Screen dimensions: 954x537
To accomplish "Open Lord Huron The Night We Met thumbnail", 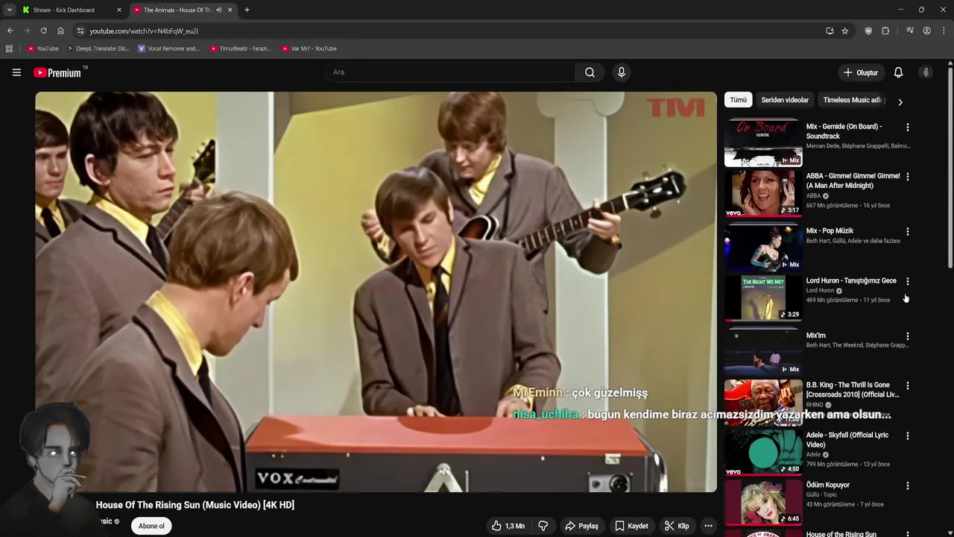I will click(x=763, y=298).
